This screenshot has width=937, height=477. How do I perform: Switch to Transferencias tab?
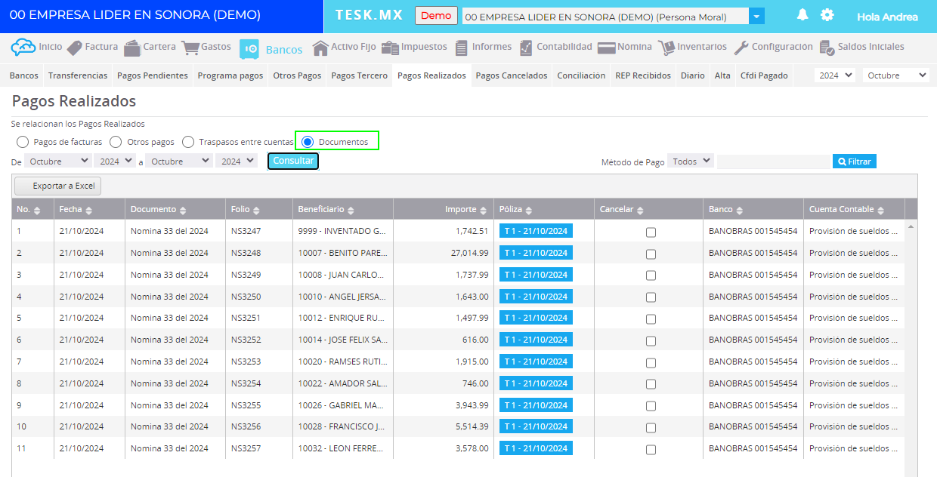[x=78, y=75]
